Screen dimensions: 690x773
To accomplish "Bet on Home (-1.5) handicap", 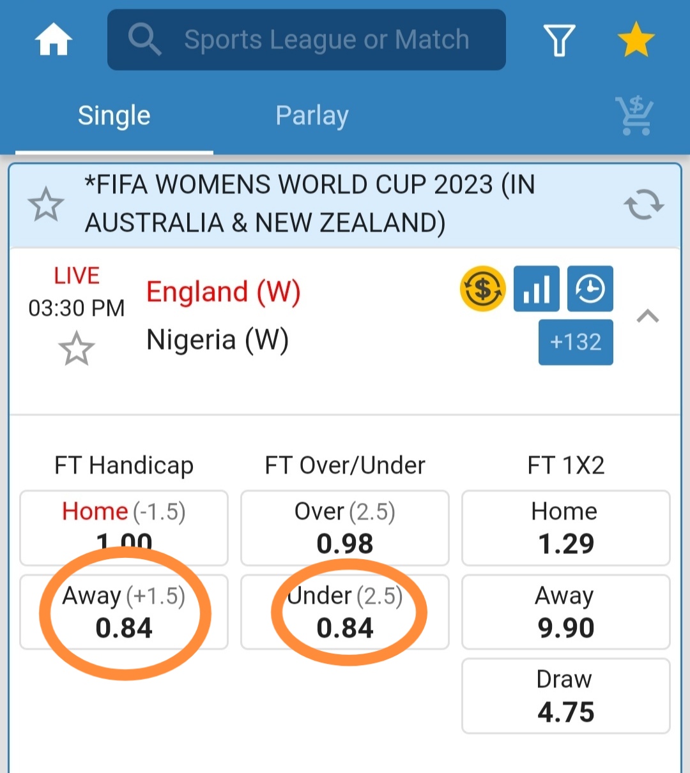I will click(124, 527).
